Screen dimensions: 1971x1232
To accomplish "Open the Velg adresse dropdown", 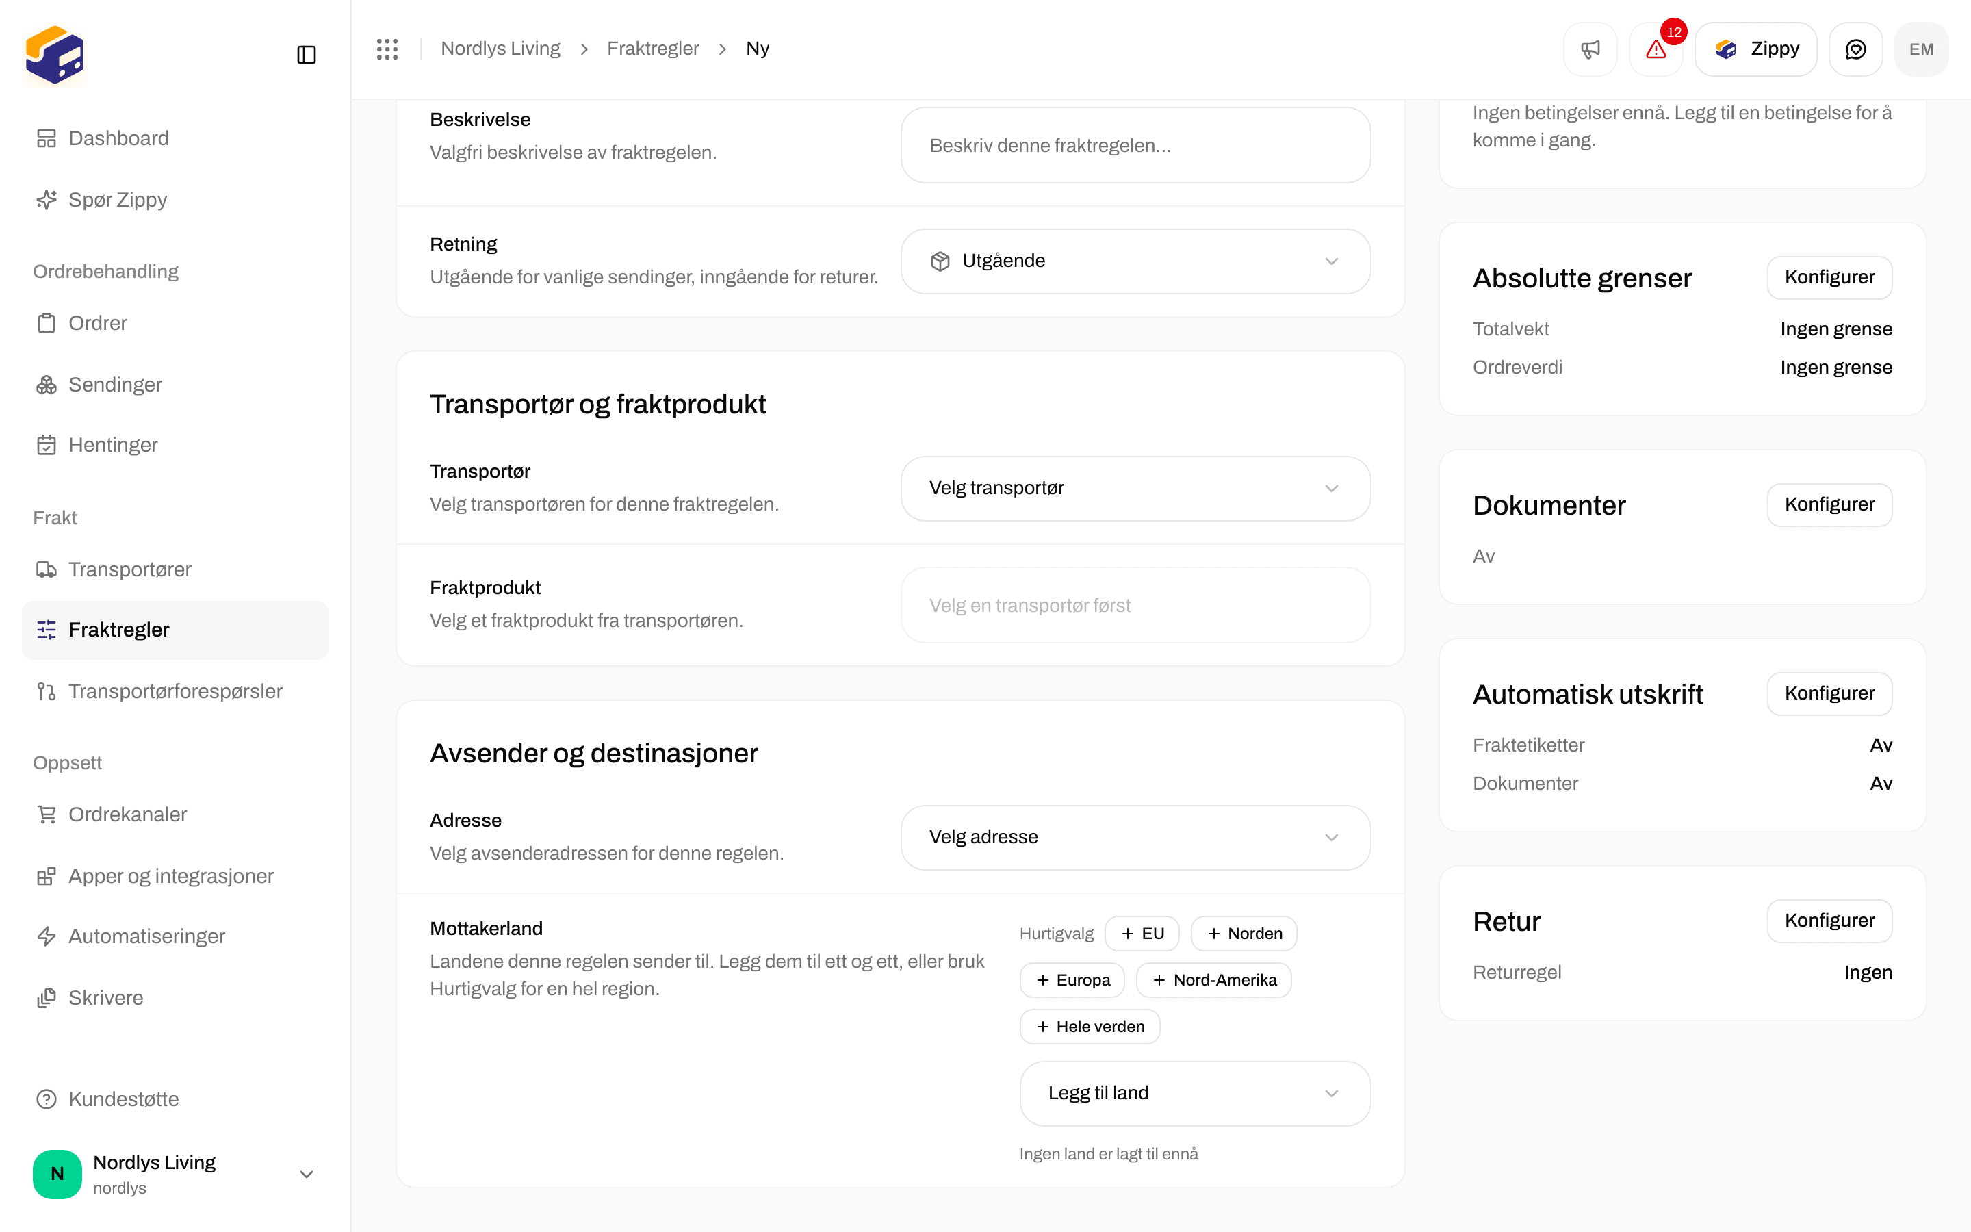I will coord(1135,838).
